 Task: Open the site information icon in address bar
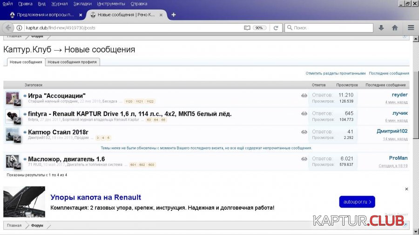(x=19, y=28)
